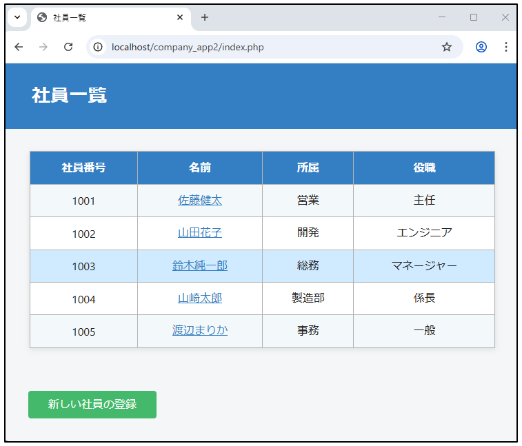The image size is (522, 446).
Task: Click the browser forward arrow
Action: [43, 47]
